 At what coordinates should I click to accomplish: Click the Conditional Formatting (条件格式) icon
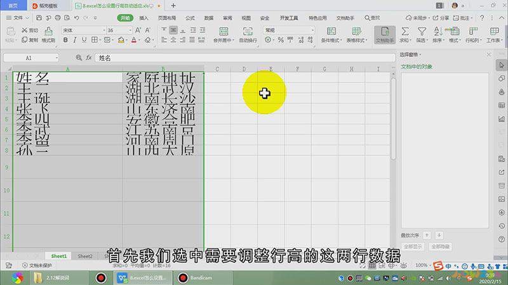click(331, 31)
